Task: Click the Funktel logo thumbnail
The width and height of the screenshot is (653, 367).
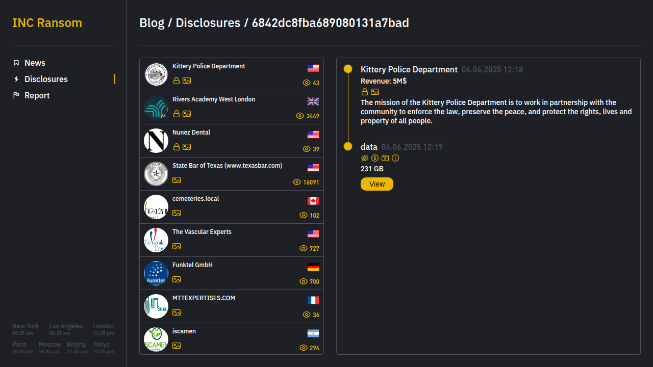Action: pos(156,273)
